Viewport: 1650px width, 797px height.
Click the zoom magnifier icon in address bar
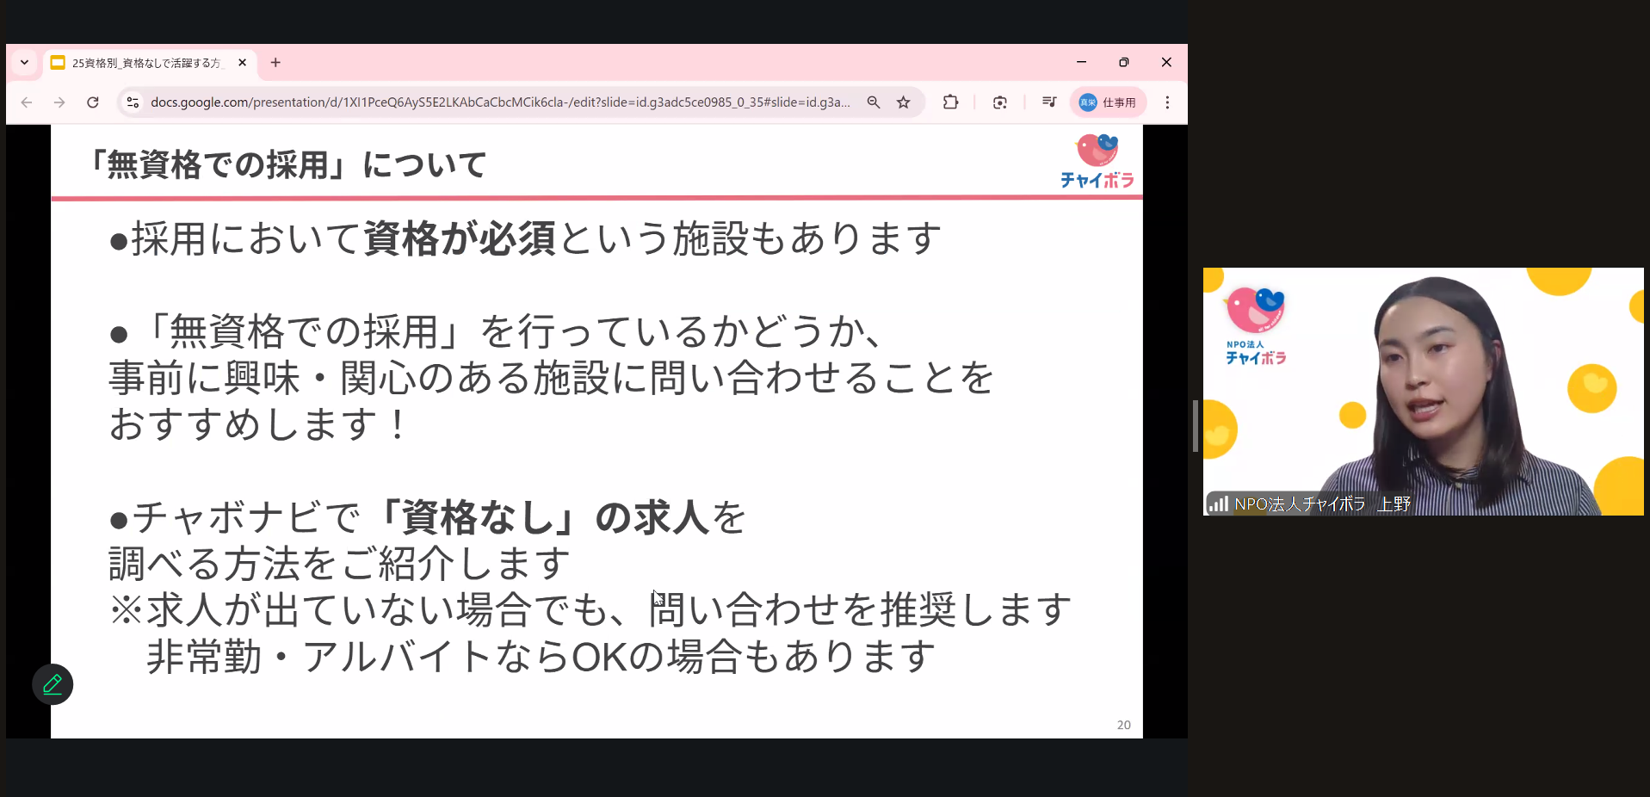click(874, 102)
